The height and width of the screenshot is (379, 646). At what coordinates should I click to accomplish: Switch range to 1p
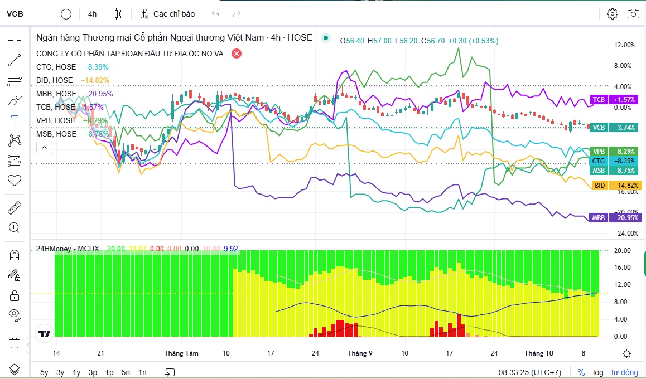(109, 372)
